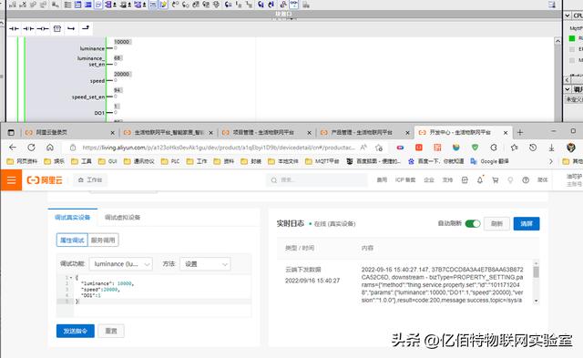Open the red square extension icon in browser toolbar

coord(419,148)
